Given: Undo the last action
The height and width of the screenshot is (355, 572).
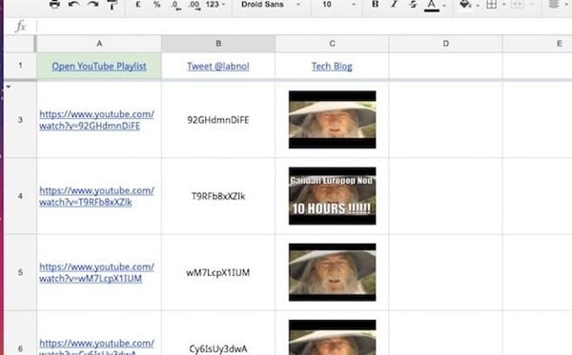Looking at the screenshot, I should click(73, 5).
